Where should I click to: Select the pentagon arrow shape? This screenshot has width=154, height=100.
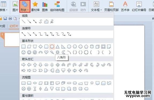(35, 71)
